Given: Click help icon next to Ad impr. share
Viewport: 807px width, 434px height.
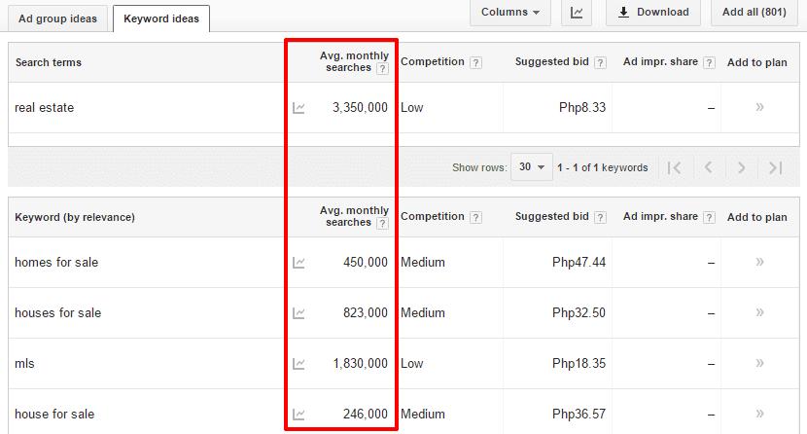Looking at the screenshot, I should point(709,62).
